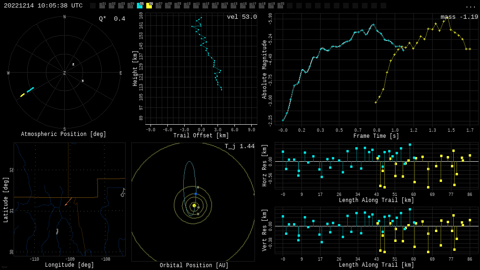Select the cyan meteor track in sky plot
Image resolution: width=480 pixels, height=270 pixels.
point(30,90)
